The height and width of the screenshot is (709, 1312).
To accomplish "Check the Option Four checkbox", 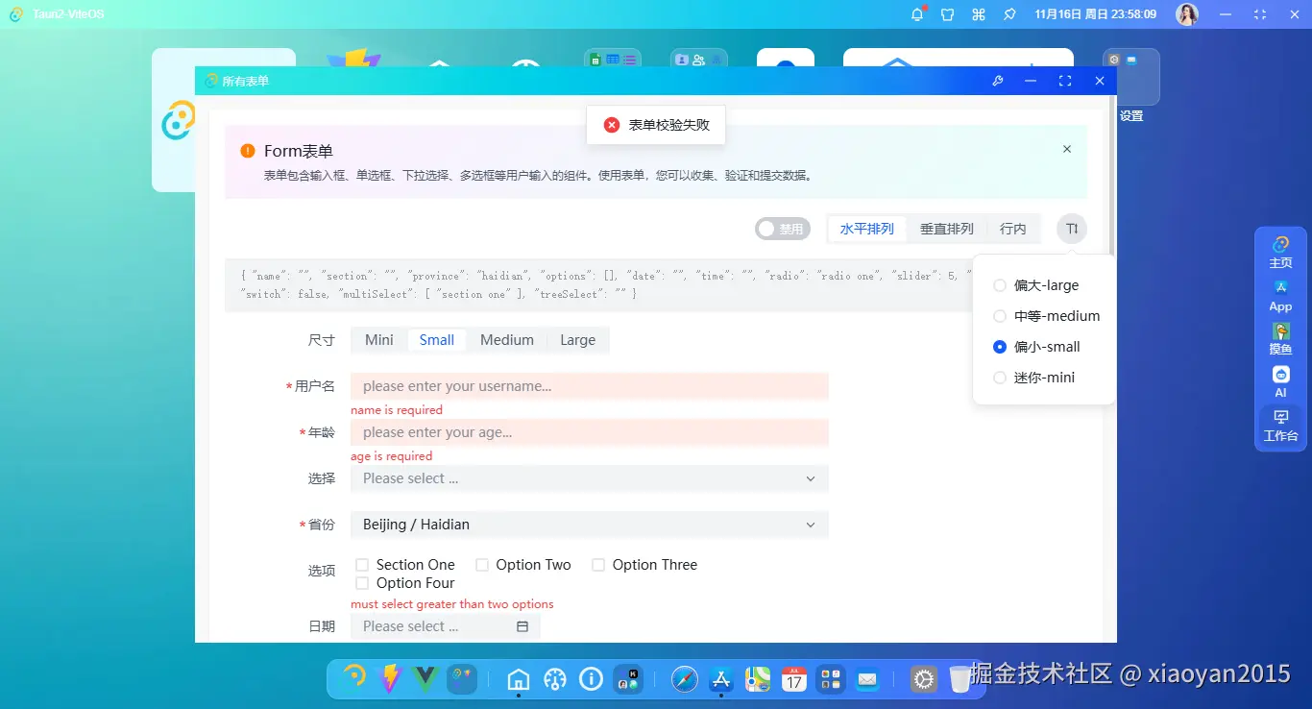I will pyautogui.click(x=362, y=583).
